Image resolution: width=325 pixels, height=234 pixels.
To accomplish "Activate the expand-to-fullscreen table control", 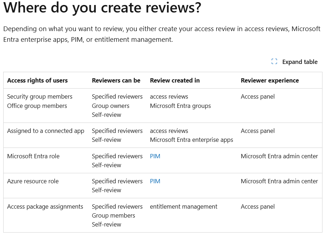I will click(x=274, y=61).
